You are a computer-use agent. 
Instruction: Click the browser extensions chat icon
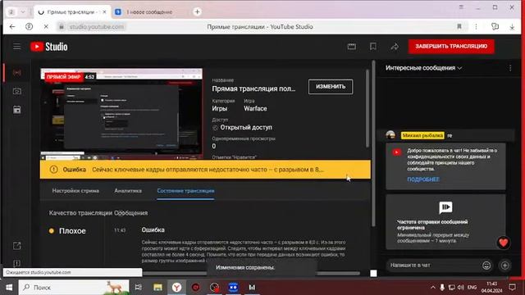click(x=495, y=26)
